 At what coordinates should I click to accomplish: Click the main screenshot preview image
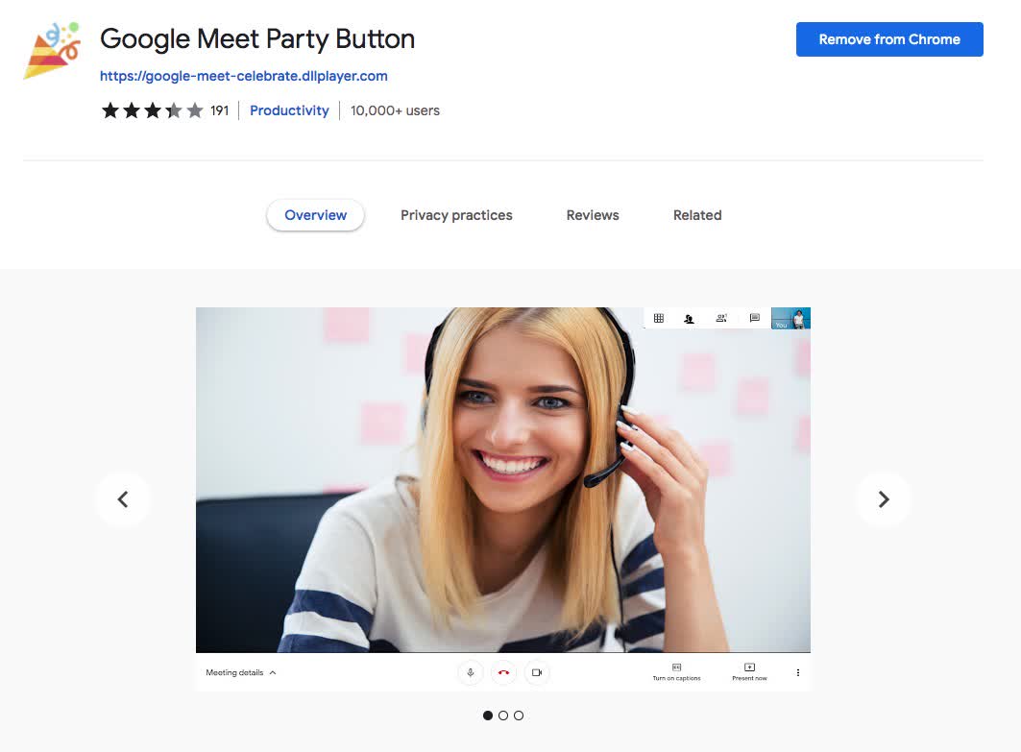tap(503, 499)
